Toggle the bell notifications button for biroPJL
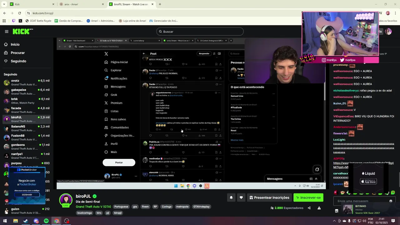 point(231,197)
